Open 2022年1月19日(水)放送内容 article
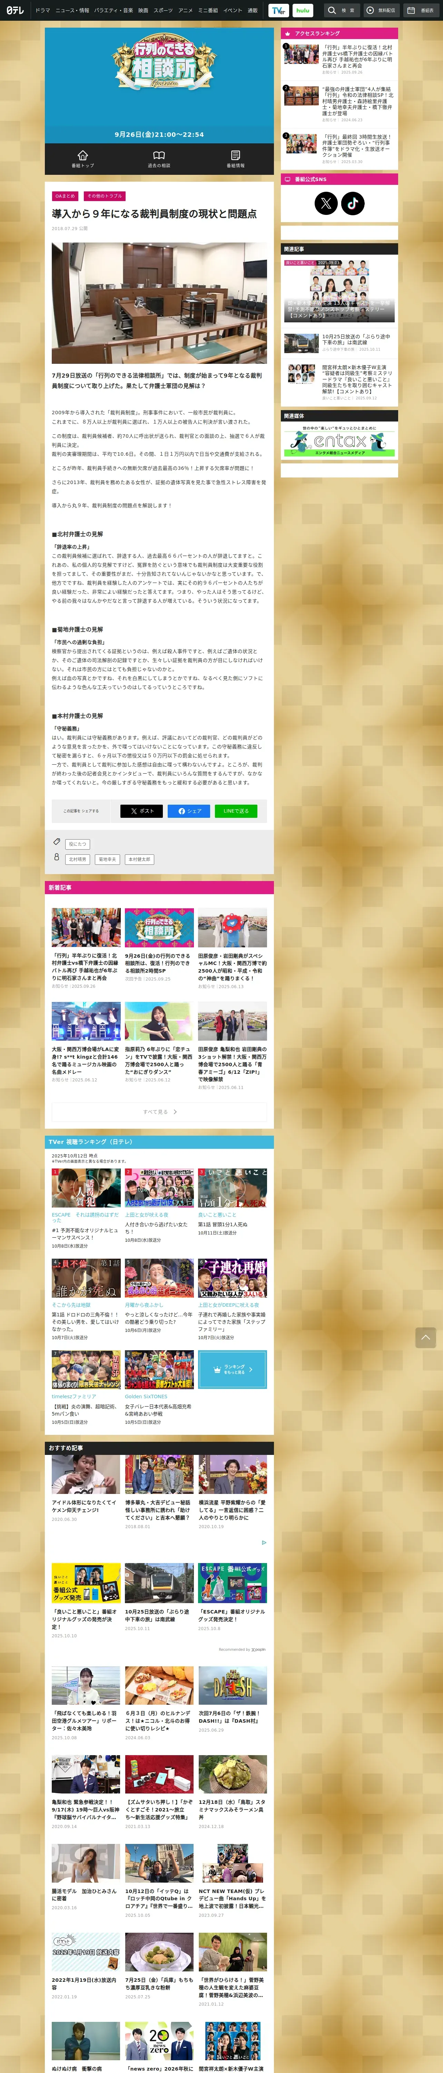443x2073 pixels. 86,1967
